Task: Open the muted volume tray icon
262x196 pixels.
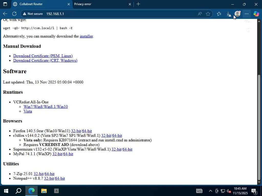Action: pyautogui.click(x=229, y=191)
